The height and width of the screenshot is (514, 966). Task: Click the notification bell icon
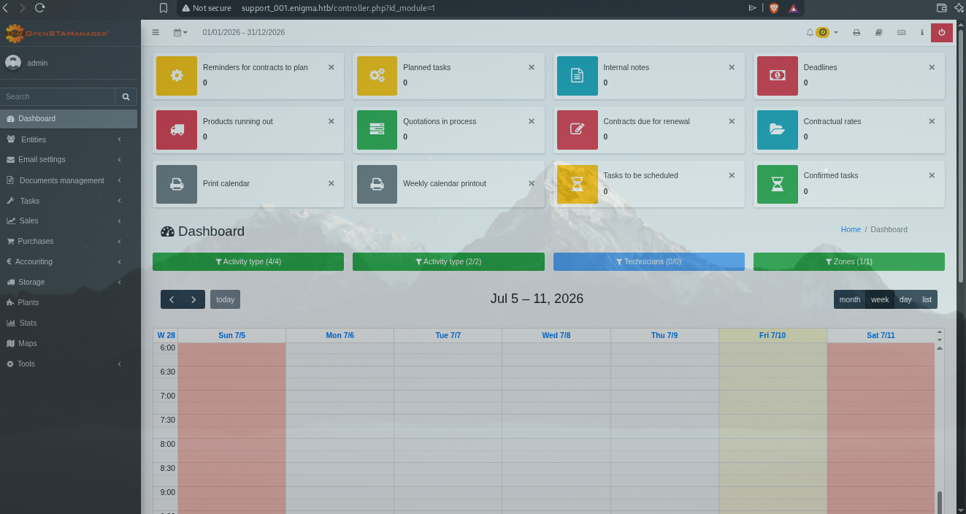click(810, 32)
